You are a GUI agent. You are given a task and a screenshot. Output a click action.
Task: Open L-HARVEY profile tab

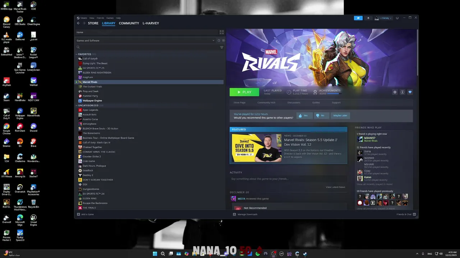151,23
